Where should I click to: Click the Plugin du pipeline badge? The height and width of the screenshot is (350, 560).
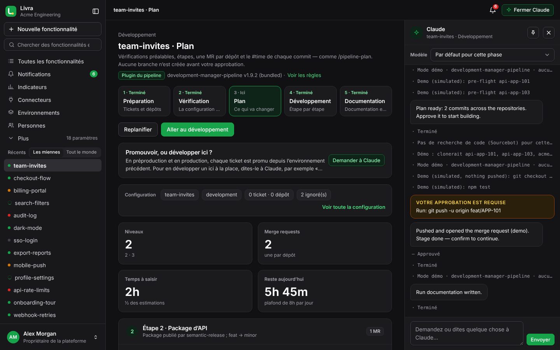click(x=142, y=75)
